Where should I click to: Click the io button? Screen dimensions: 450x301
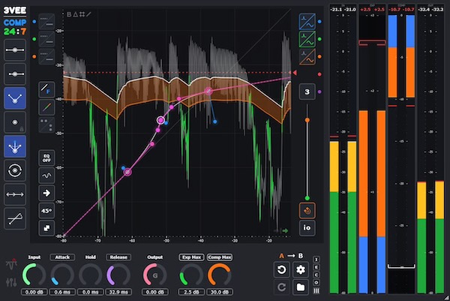307,228
